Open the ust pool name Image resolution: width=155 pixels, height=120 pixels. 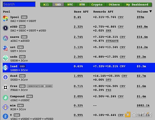pos(13,47)
